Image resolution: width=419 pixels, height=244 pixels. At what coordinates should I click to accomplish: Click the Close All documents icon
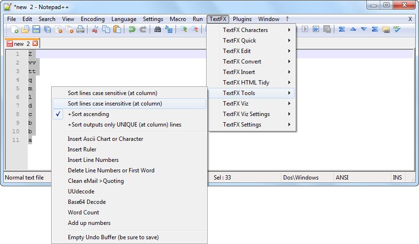(x=69, y=29)
